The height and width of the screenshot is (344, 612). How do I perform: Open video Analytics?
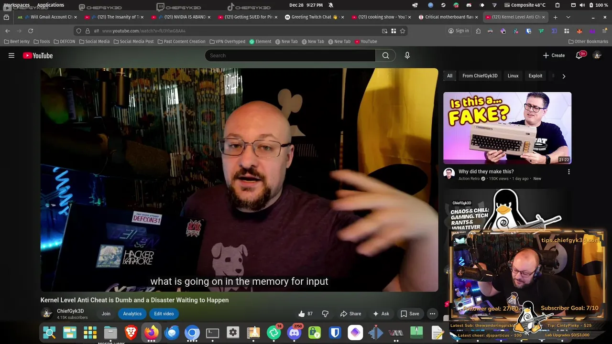[x=132, y=314]
